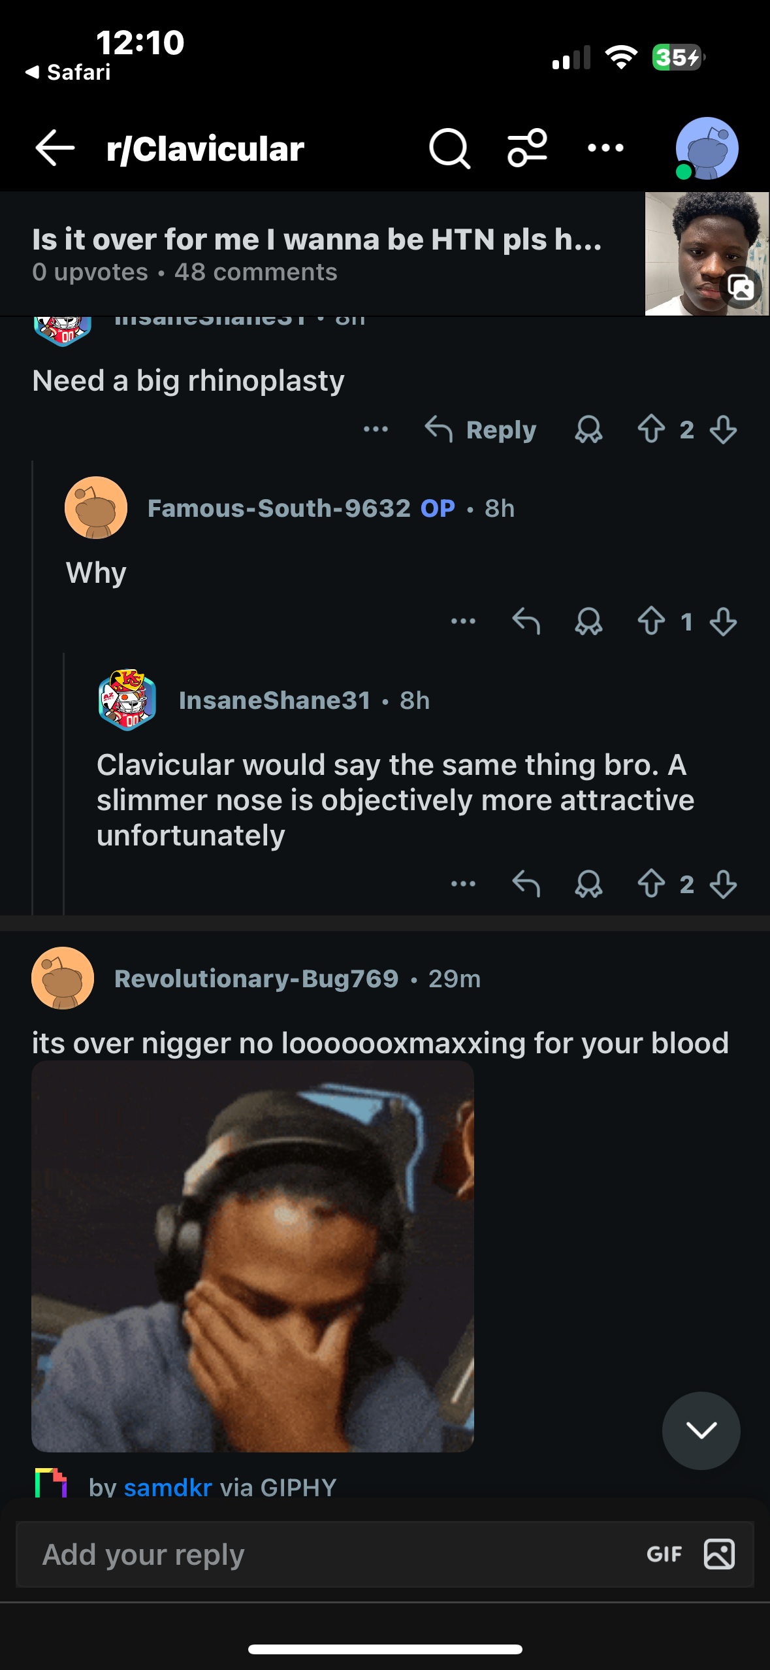770x1670 pixels.
Task: Return to Safari via the status bar
Action: (x=69, y=72)
